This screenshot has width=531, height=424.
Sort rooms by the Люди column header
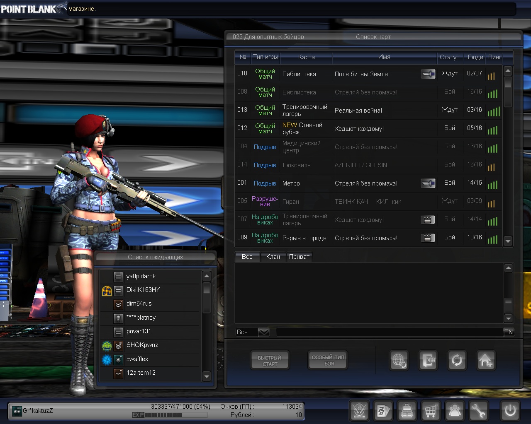(x=475, y=57)
